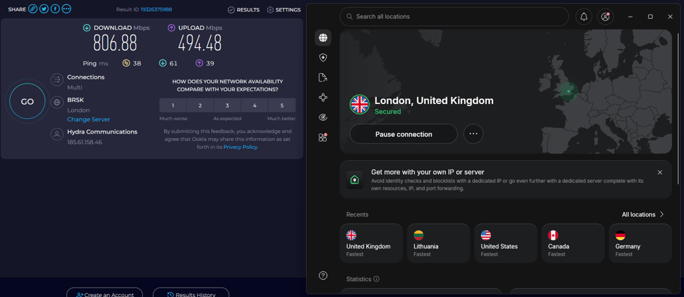Dismiss the dedicated IP banner
Screen dimensions: 684x297
click(x=659, y=172)
